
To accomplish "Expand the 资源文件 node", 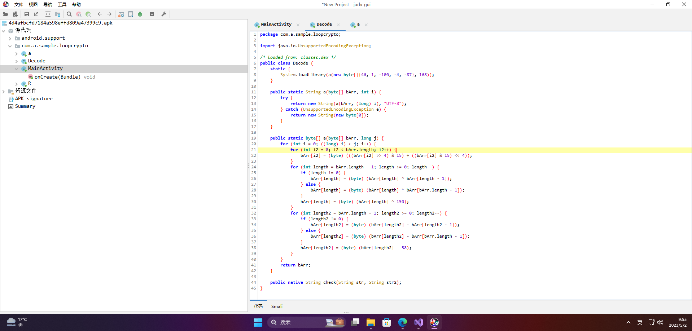I will 4,92.
